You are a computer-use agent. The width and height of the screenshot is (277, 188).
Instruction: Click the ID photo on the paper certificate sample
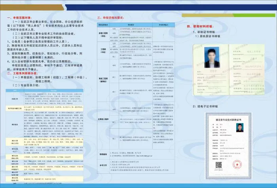212,57
